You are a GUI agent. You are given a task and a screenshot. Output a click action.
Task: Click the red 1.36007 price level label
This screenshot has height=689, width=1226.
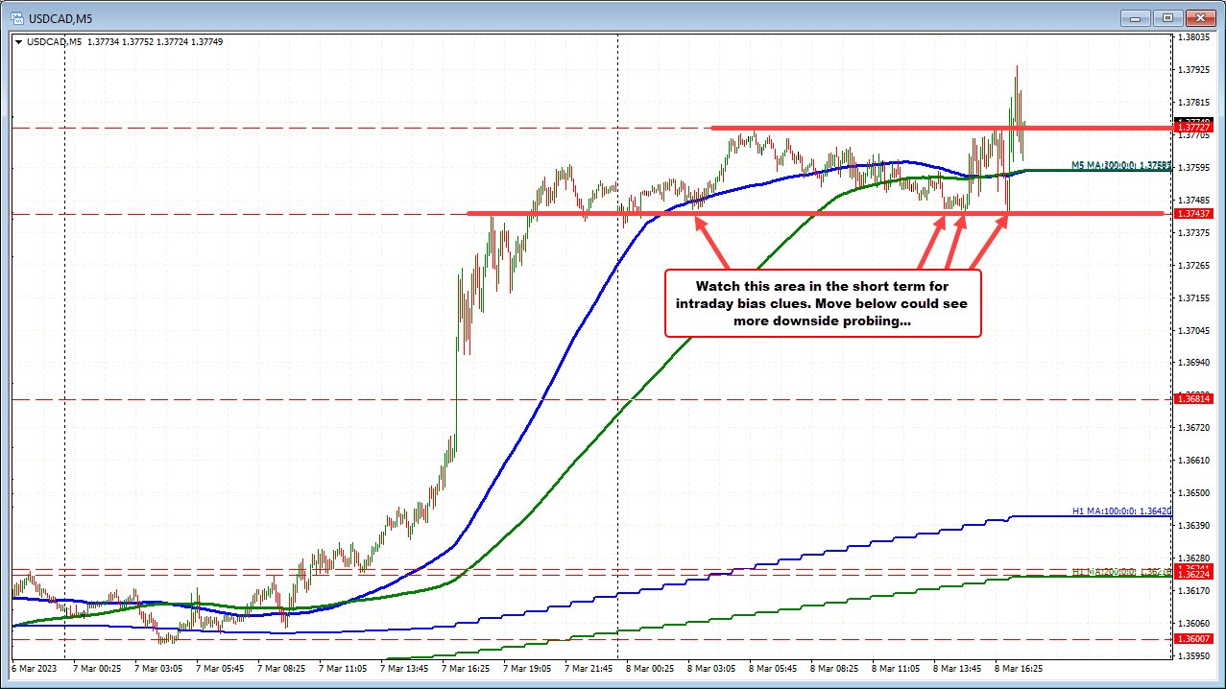(x=1193, y=638)
